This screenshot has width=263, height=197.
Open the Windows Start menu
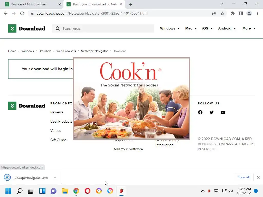click(8, 191)
